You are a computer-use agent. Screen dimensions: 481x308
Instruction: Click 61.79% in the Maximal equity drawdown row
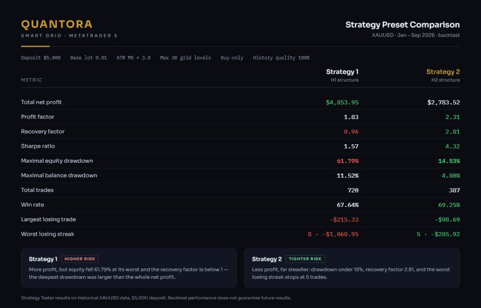tap(347, 161)
